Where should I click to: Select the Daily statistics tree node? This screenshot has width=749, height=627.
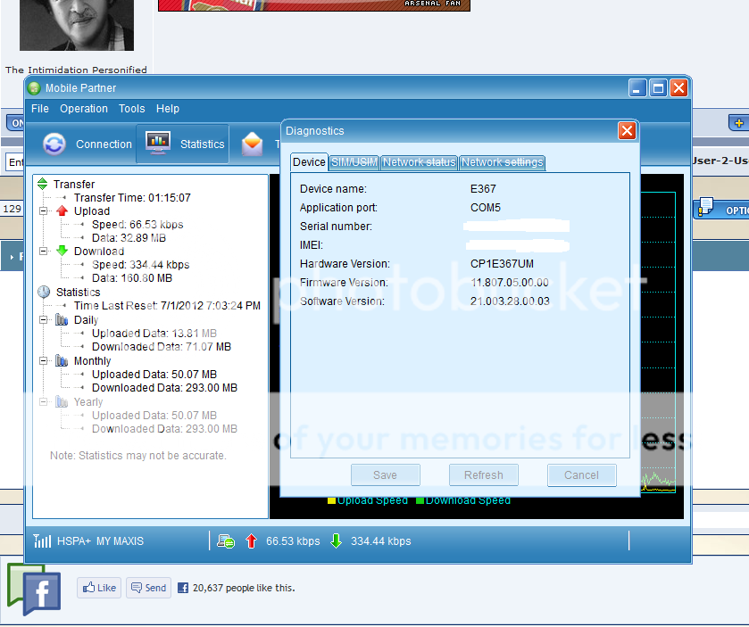click(x=86, y=319)
